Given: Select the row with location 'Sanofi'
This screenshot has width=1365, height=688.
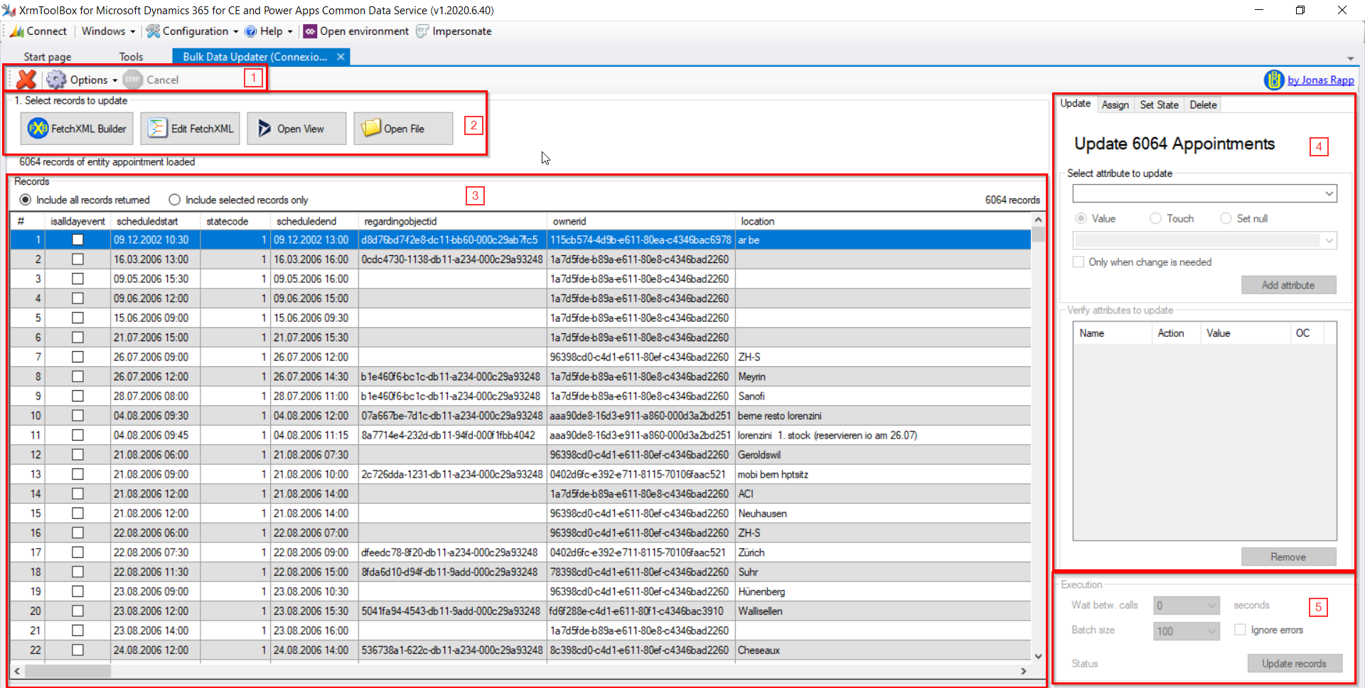Looking at the screenshot, I should pos(520,396).
